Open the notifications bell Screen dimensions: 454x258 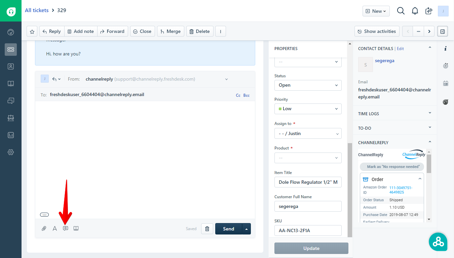click(x=415, y=11)
